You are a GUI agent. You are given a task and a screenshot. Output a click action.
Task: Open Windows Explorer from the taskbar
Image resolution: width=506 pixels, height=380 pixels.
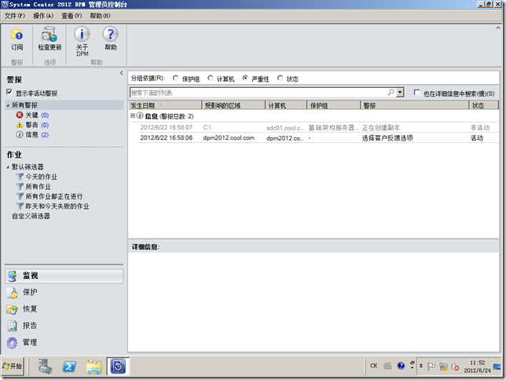tap(93, 367)
